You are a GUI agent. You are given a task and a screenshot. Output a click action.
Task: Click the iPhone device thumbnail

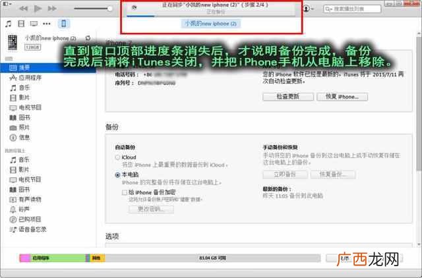tap(13, 42)
